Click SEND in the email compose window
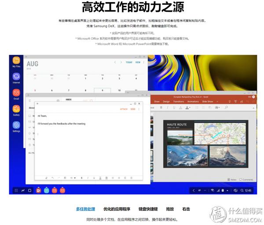This screenshot has height=225, width=264. tap(133, 109)
